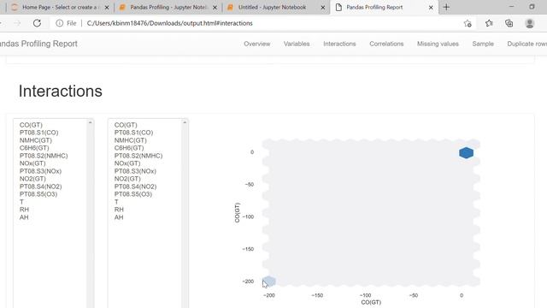
Task: Go to the Overview section
Action: (x=257, y=44)
